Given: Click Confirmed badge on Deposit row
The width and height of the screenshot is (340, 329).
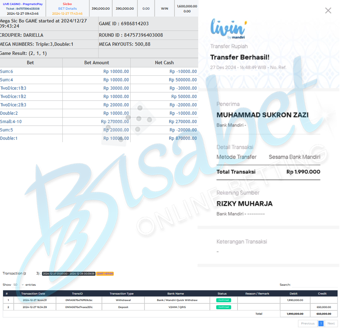Looking at the screenshot, I should click(x=224, y=307).
